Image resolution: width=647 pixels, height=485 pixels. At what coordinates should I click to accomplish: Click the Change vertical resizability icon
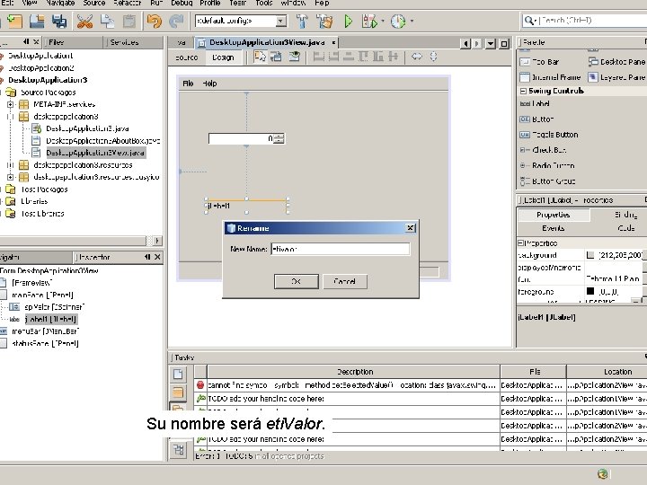(x=433, y=57)
